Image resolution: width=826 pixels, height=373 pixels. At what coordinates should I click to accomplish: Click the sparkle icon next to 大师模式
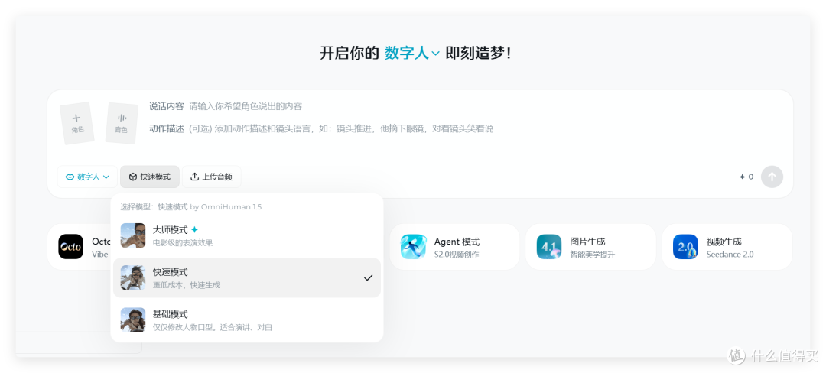[194, 230]
